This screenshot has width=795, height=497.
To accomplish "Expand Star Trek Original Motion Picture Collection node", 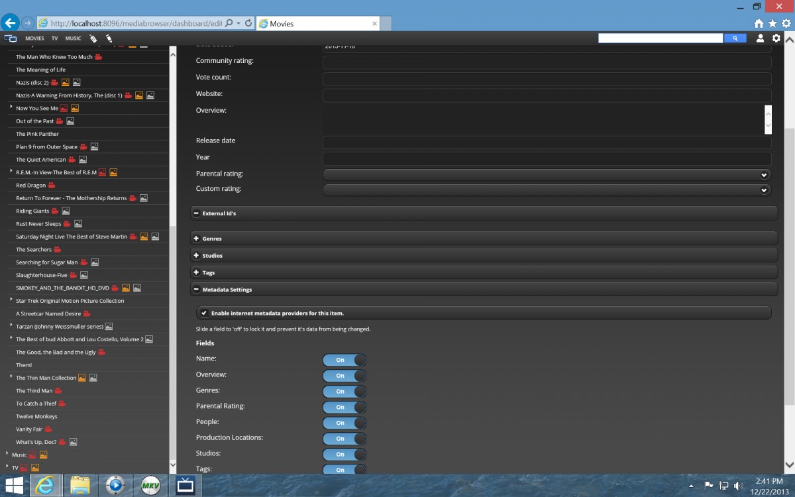I will pyautogui.click(x=11, y=300).
